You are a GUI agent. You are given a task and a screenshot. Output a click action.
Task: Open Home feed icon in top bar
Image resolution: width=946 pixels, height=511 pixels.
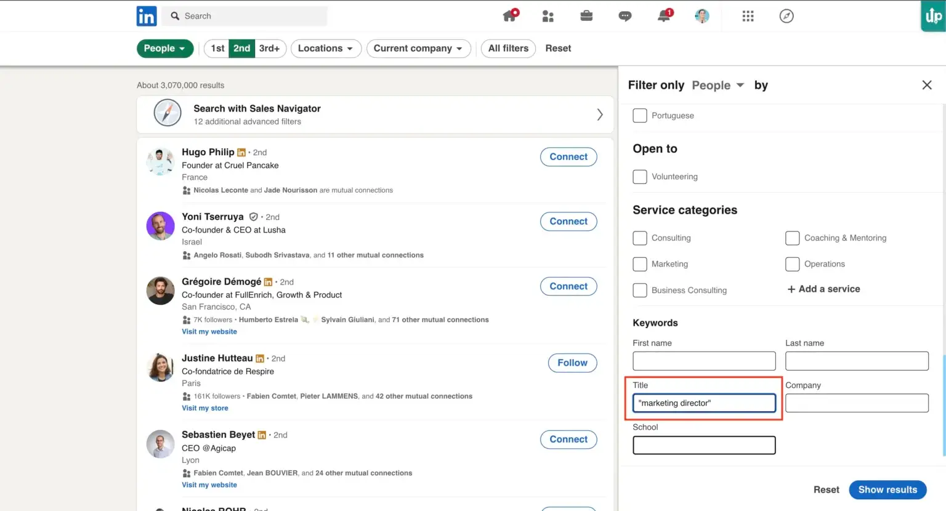pyautogui.click(x=510, y=15)
